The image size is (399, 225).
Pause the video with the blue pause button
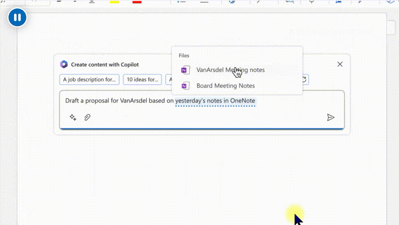point(17,17)
